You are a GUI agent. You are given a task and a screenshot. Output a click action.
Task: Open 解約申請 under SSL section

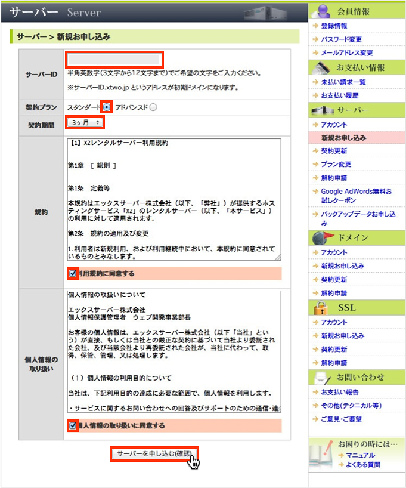click(x=334, y=363)
